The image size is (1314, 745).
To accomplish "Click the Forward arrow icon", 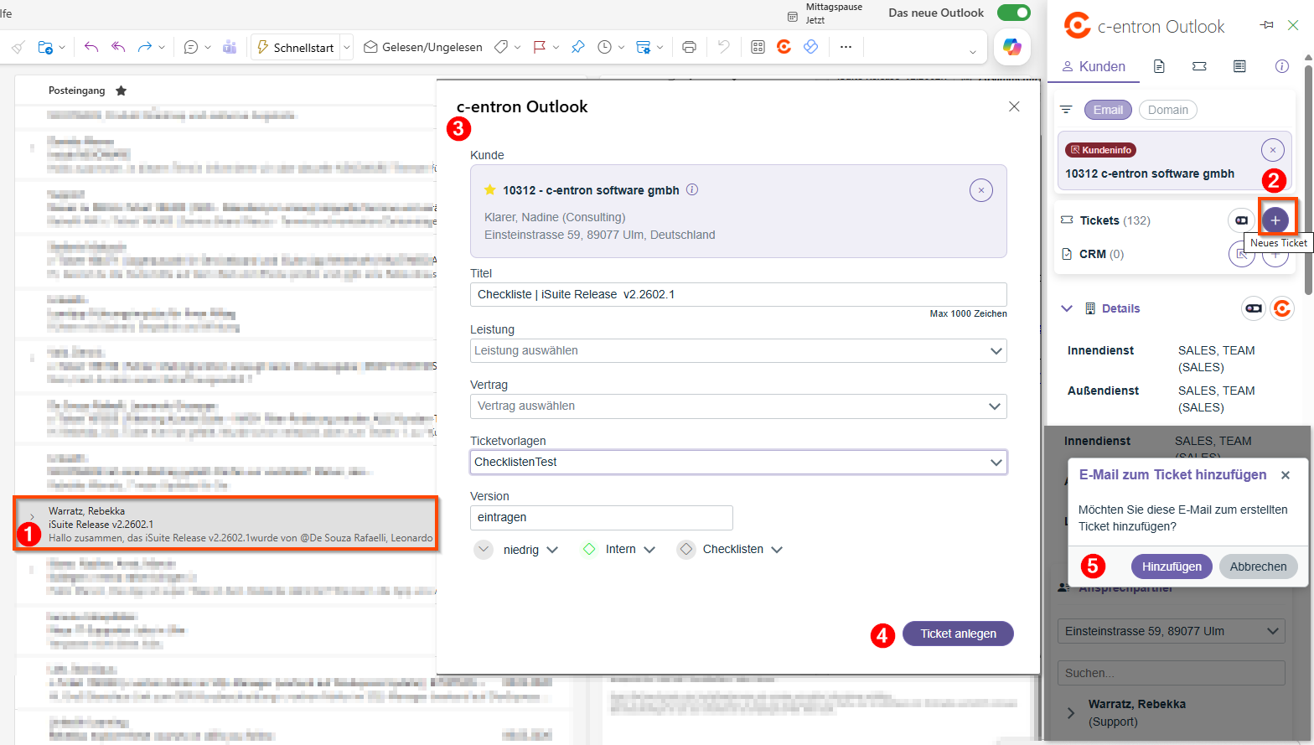I will pyautogui.click(x=144, y=48).
